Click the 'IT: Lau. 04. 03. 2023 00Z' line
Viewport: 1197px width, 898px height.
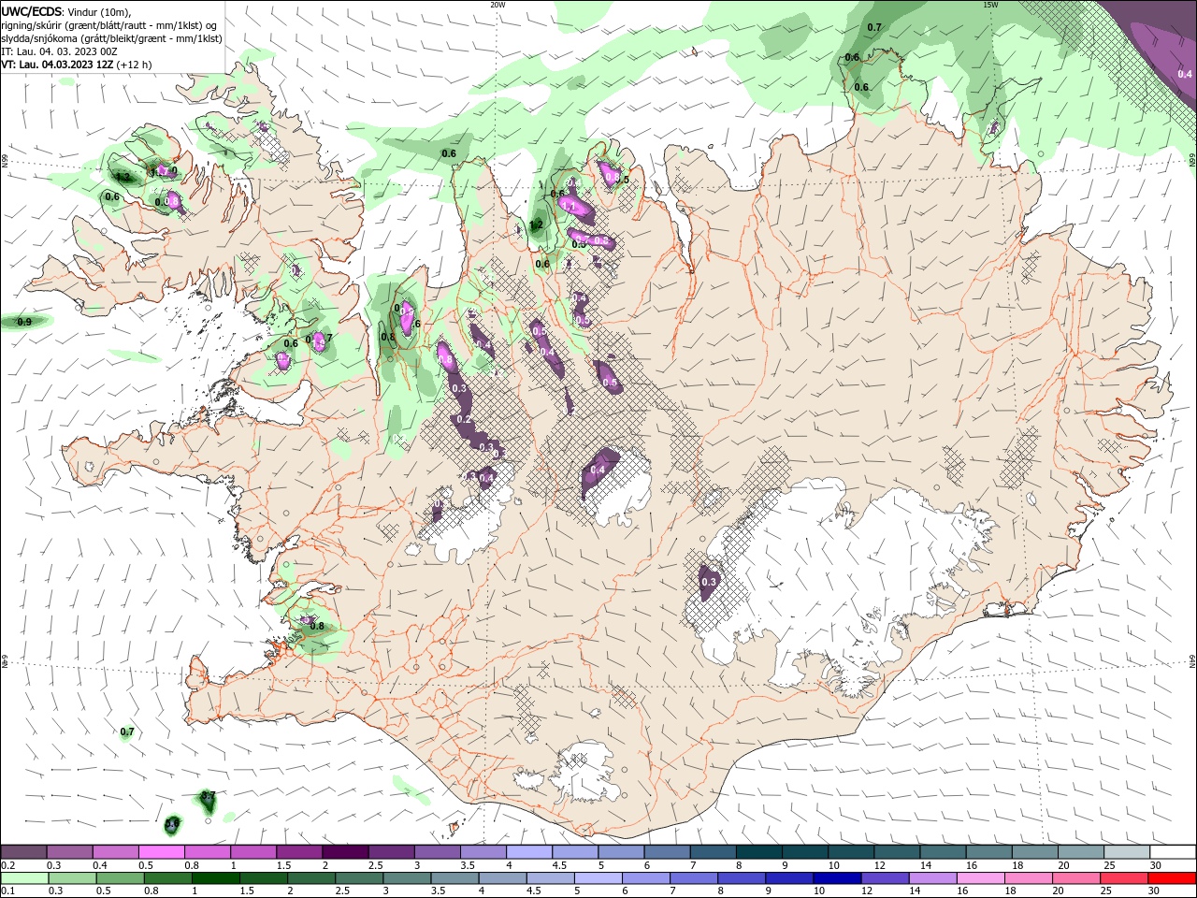tap(59, 51)
